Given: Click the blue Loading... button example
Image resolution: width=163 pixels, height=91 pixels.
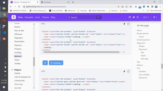Looking at the screenshot, I should tap(56, 63).
